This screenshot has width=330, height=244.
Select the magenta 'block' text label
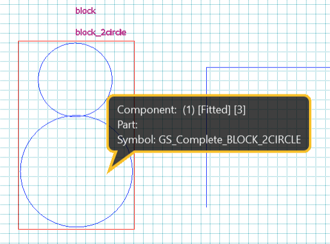pos(86,11)
